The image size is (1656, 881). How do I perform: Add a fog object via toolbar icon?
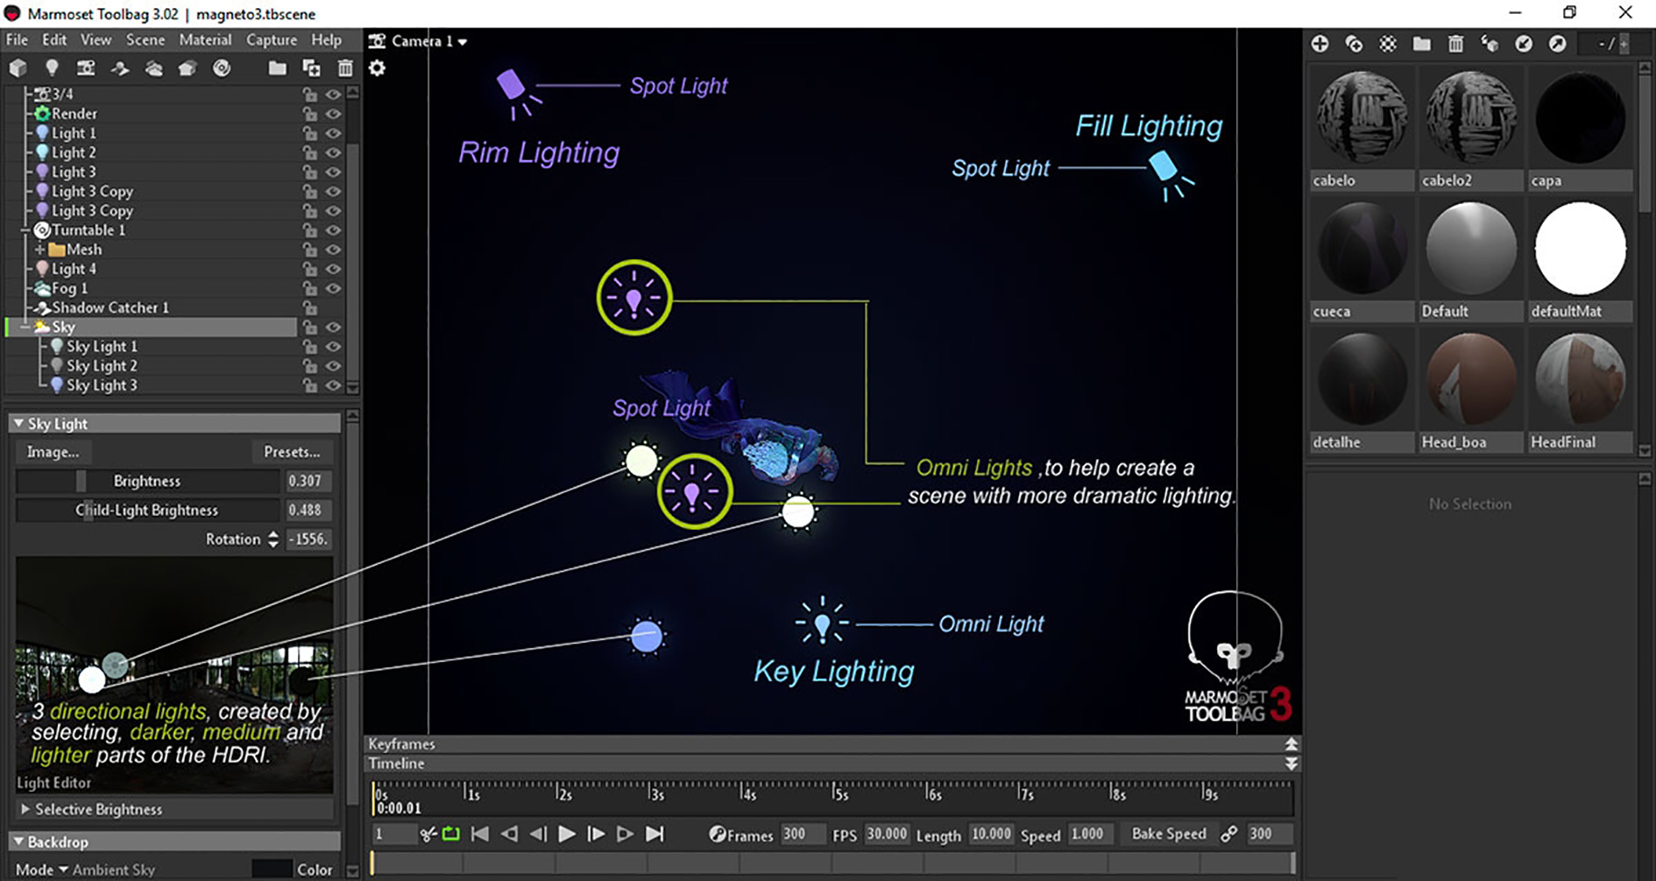point(153,68)
